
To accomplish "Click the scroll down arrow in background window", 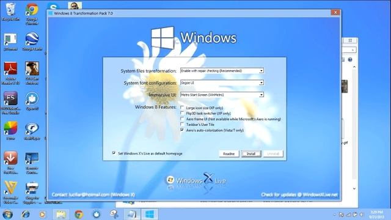I will click(x=354, y=189).
